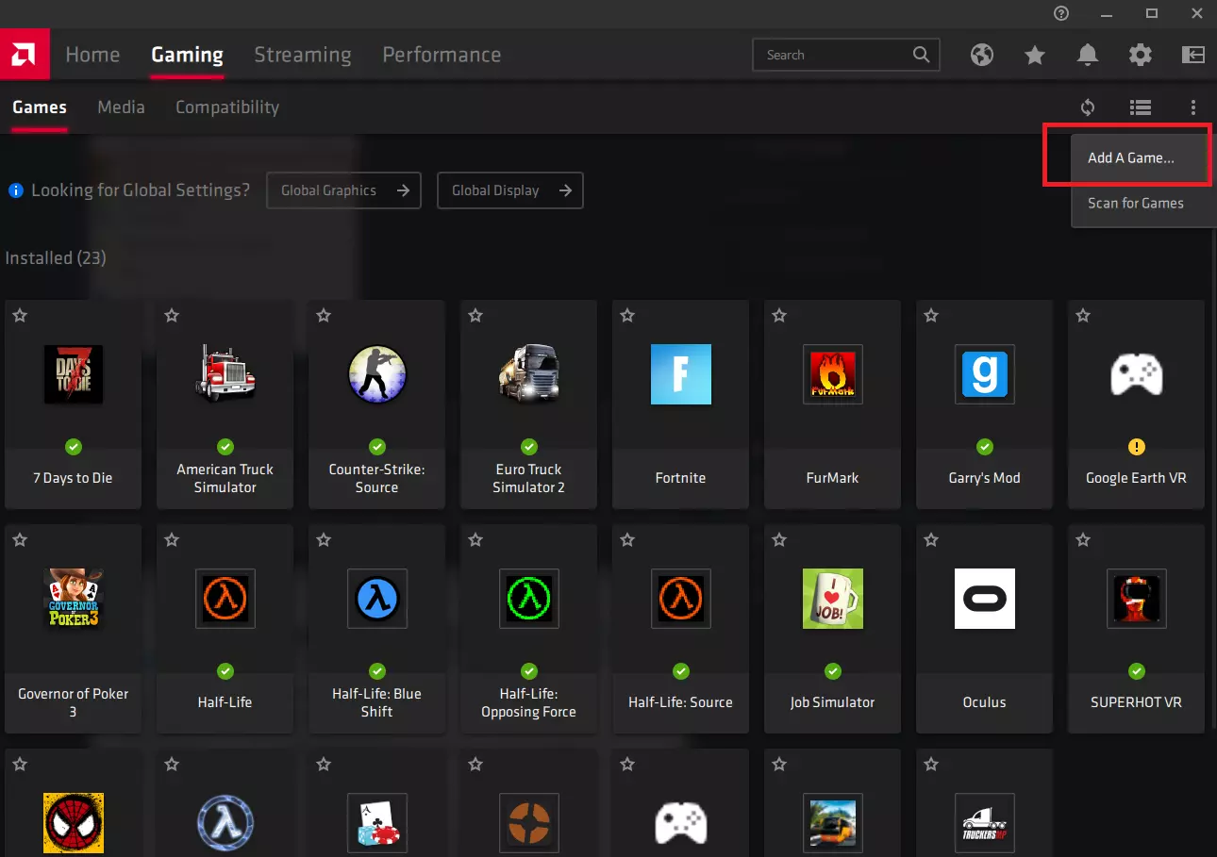The image size is (1217, 857).
Task: Select the Half-Life: Source icon
Action: 680,599
